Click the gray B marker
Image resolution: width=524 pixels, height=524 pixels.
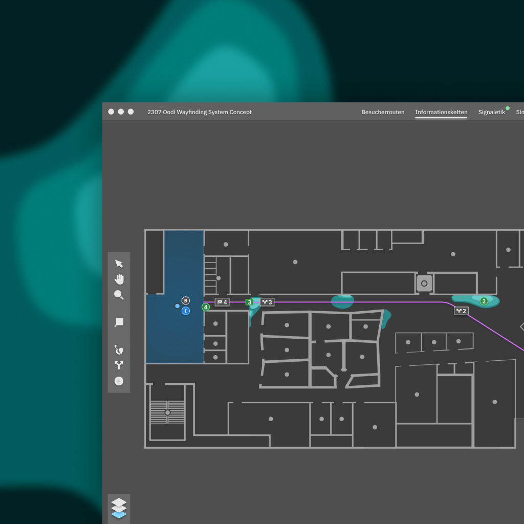(x=186, y=301)
